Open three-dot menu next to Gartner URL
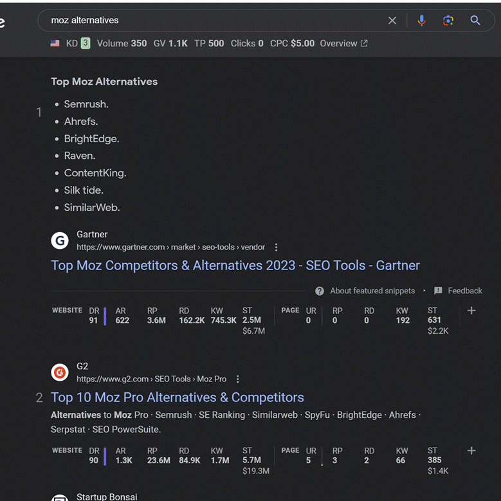Screen dimensions: 501x501 [x=276, y=248]
